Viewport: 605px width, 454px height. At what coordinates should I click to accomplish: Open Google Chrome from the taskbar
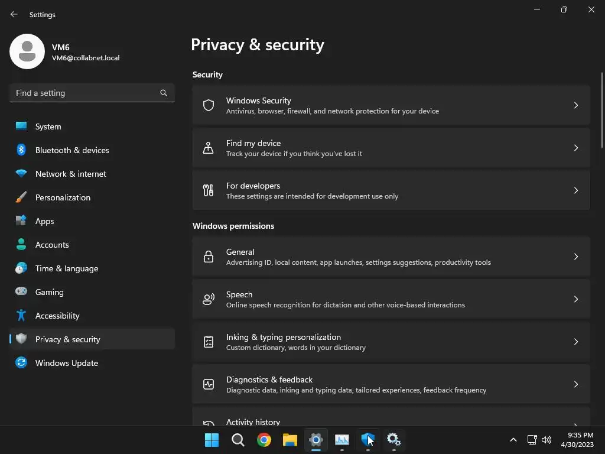pyautogui.click(x=264, y=439)
